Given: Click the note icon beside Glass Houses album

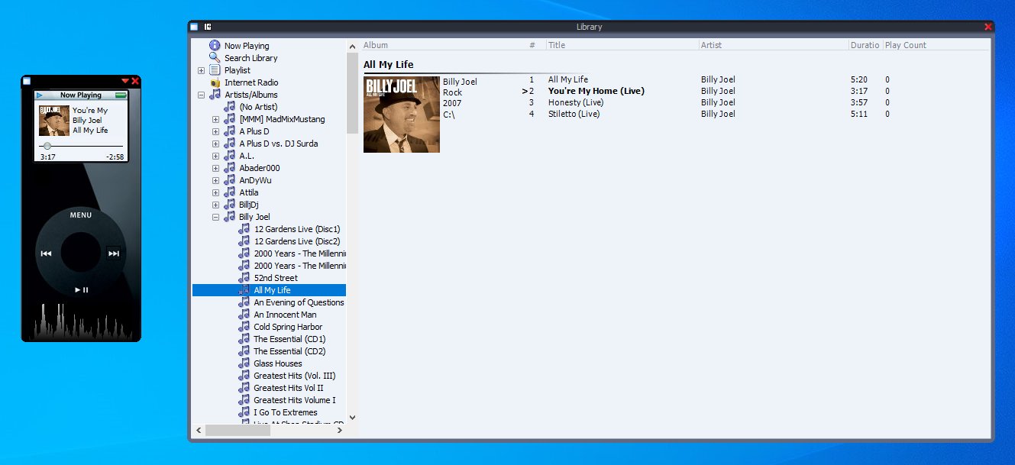Looking at the screenshot, I should click(244, 363).
